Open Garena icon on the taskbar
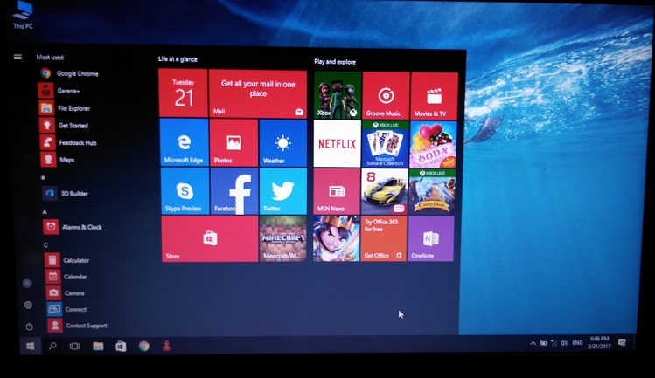The image size is (655, 378). pos(167,346)
